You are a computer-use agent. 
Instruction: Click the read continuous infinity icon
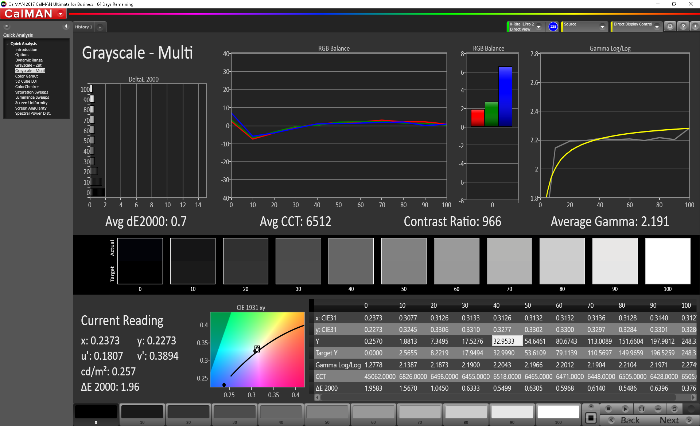pos(658,409)
